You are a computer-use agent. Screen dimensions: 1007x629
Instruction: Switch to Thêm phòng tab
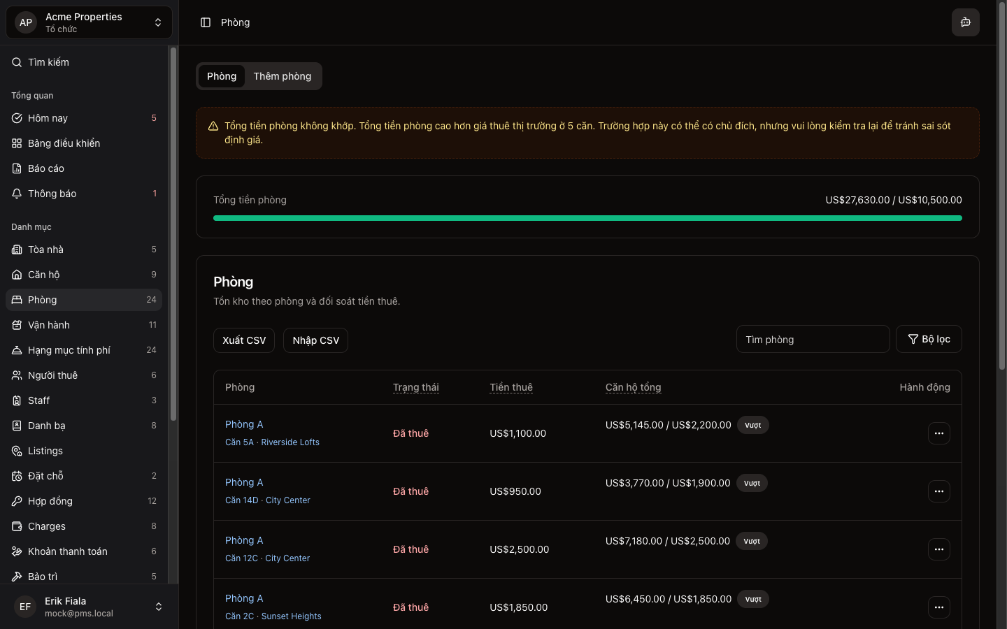pos(282,76)
